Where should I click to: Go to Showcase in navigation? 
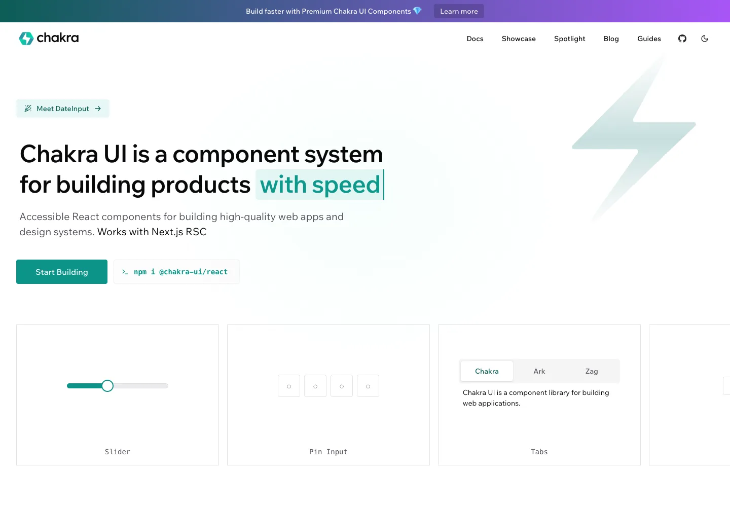(x=519, y=39)
